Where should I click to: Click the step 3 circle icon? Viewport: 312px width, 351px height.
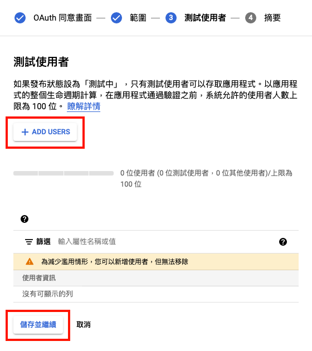pos(171,18)
